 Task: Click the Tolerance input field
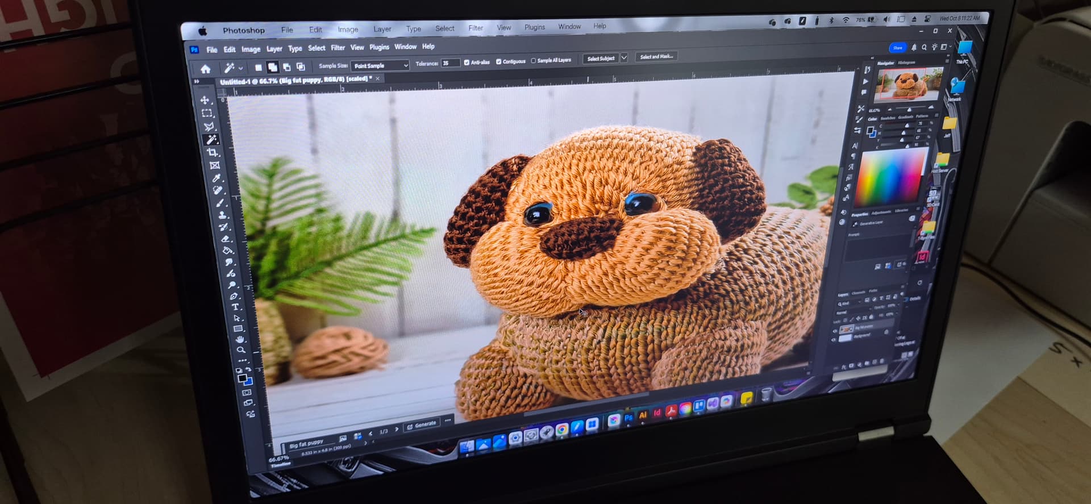click(x=450, y=63)
